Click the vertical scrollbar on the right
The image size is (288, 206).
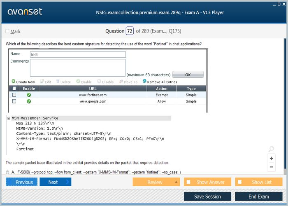[x=286, y=103]
